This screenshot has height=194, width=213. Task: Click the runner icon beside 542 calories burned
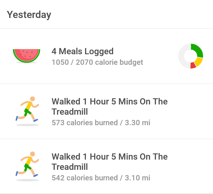pyautogui.click(x=27, y=166)
